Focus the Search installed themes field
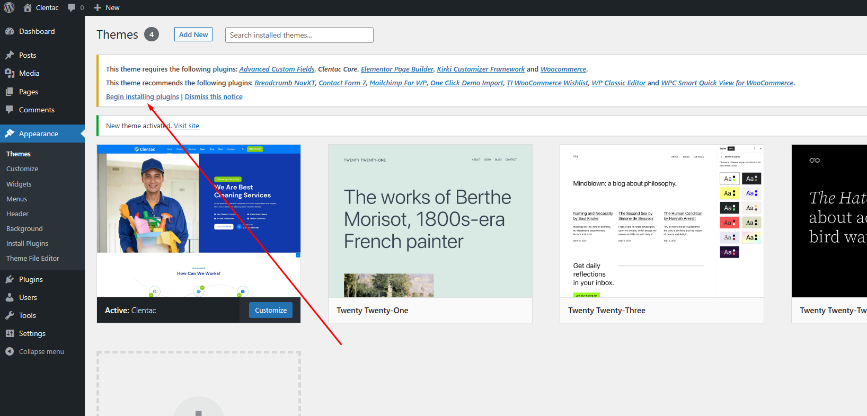Image resolution: width=867 pixels, height=416 pixels. click(x=299, y=35)
